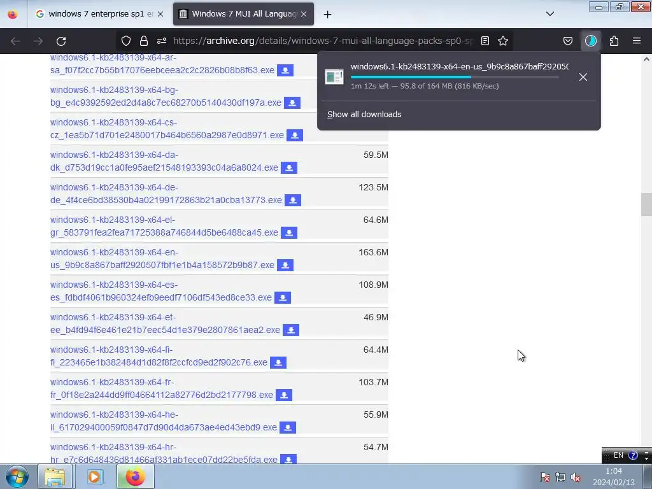Open the ar-sa language pack link

(x=162, y=64)
